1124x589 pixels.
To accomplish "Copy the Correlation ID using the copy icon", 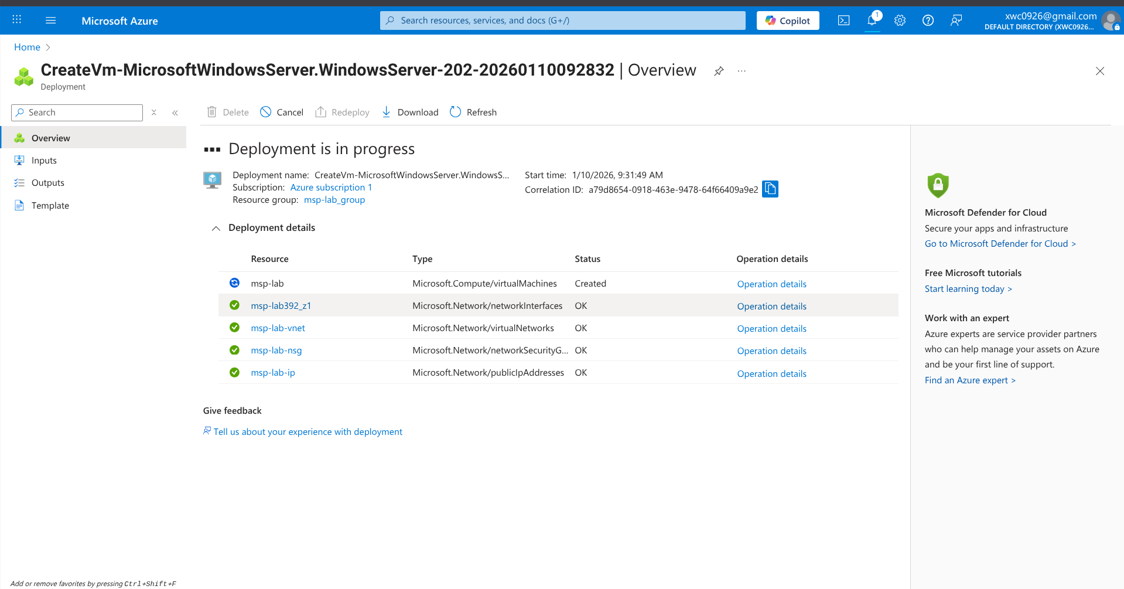I will click(x=770, y=189).
